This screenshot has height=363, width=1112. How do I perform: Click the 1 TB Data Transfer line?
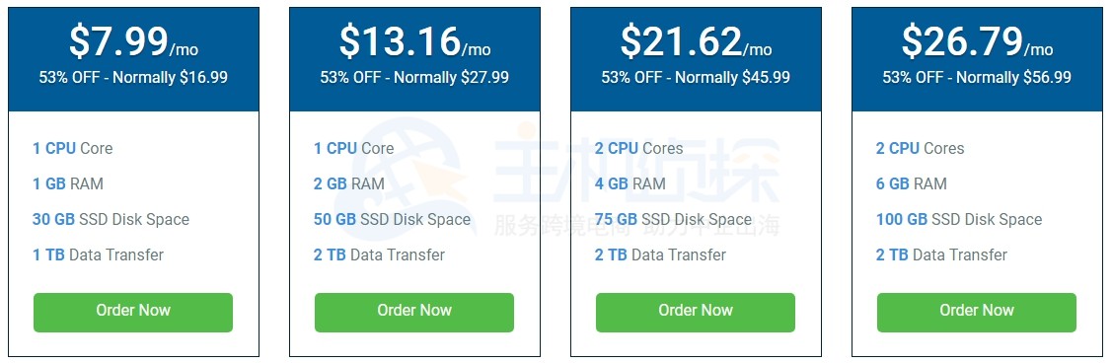point(98,254)
